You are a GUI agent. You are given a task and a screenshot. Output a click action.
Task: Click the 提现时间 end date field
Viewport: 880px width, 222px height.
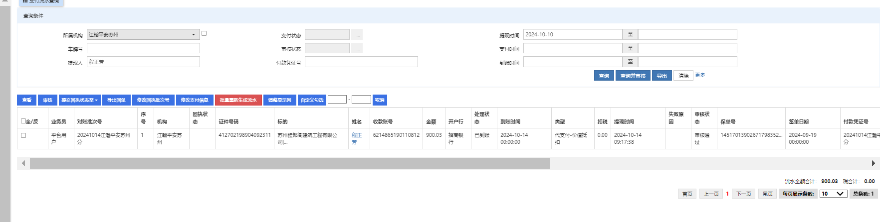(x=687, y=34)
